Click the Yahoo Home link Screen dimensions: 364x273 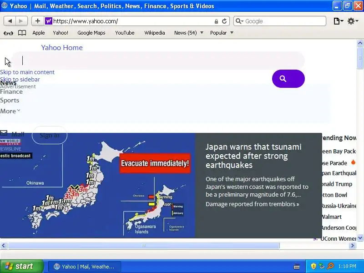62,48
